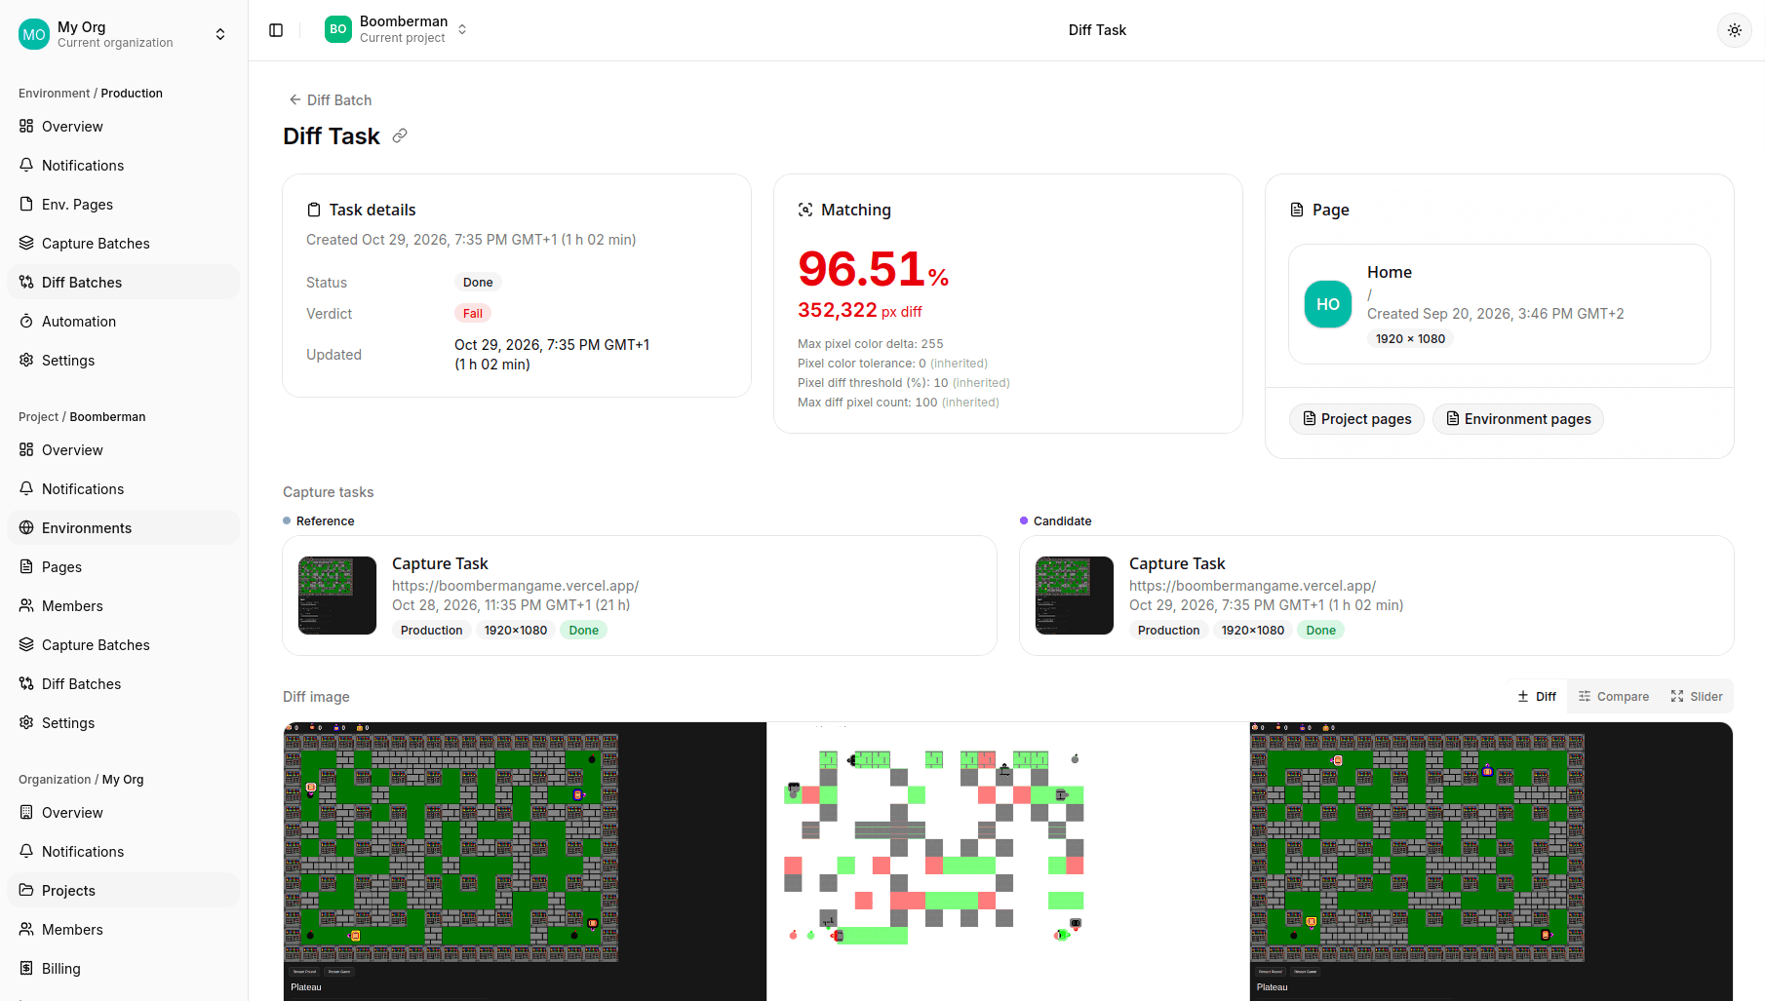Viewport: 1765px width, 1001px height.
Task: Open Environment Capture Batches
Action: (x=124, y=244)
